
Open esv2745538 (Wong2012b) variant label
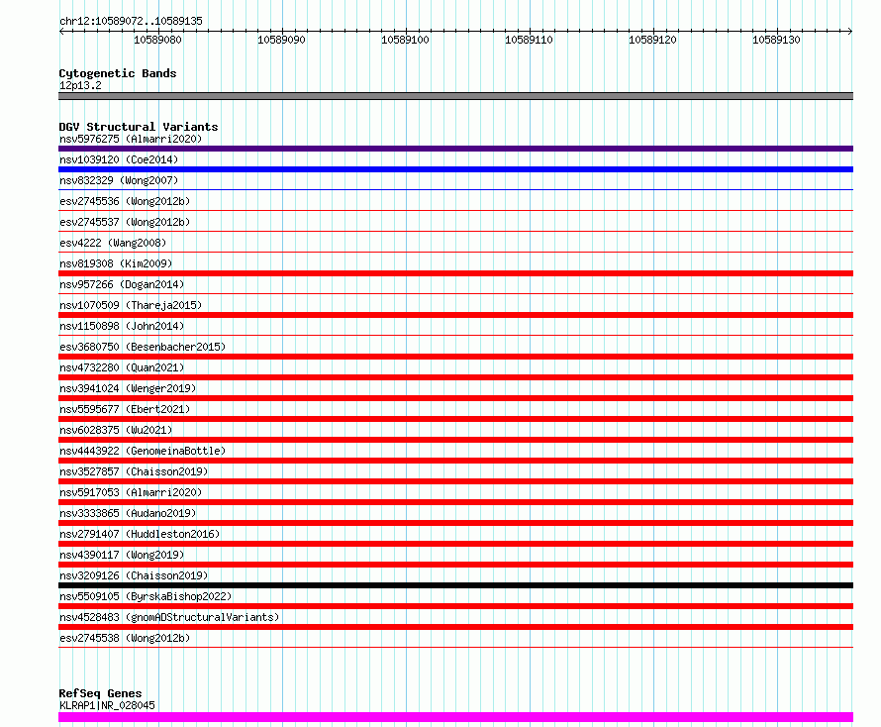[x=125, y=638]
